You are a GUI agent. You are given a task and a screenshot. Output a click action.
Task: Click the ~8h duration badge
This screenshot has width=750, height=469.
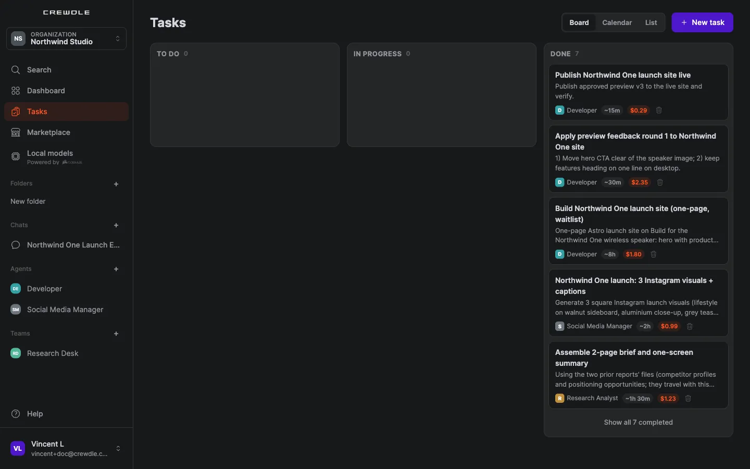pyautogui.click(x=610, y=254)
